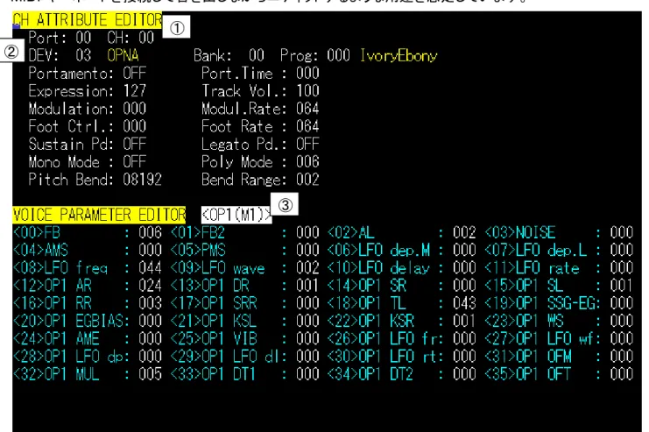Click the circled number 1 annotation marker
Screen dimensions: 649x432
[176, 27]
